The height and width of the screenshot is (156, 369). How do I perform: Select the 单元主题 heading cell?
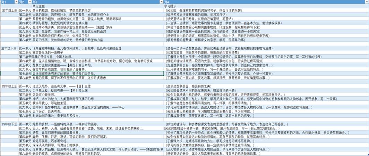coord(41,6)
